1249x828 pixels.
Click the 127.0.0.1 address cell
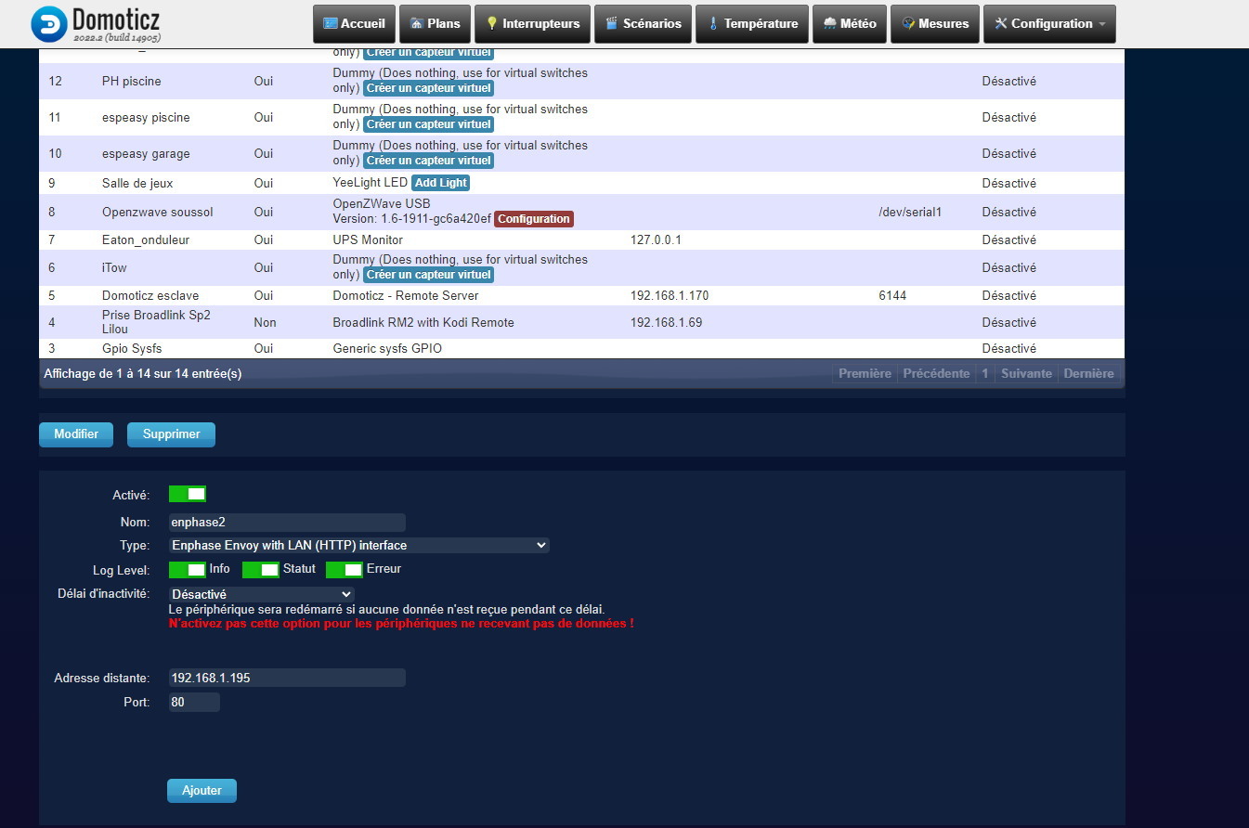pyautogui.click(x=656, y=240)
